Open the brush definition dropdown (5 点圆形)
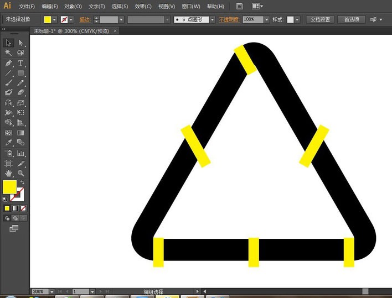Screen dimensions: 392x298 tap(212, 19)
